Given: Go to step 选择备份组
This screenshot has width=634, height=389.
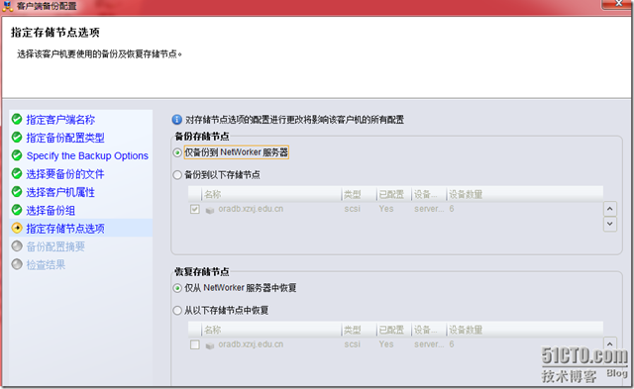Looking at the screenshot, I should tap(51, 211).
